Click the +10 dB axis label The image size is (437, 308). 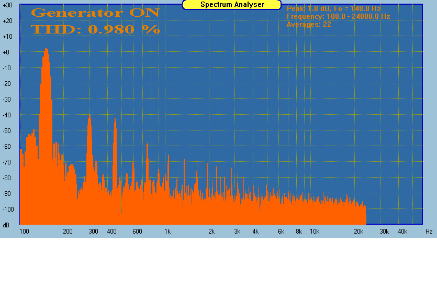tap(7, 37)
